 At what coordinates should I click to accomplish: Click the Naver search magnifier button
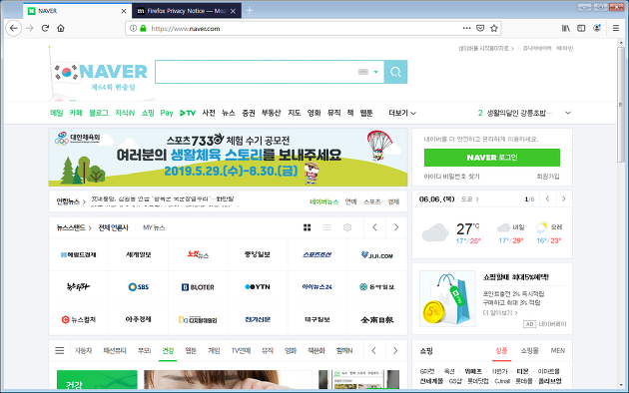click(x=395, y=72)
